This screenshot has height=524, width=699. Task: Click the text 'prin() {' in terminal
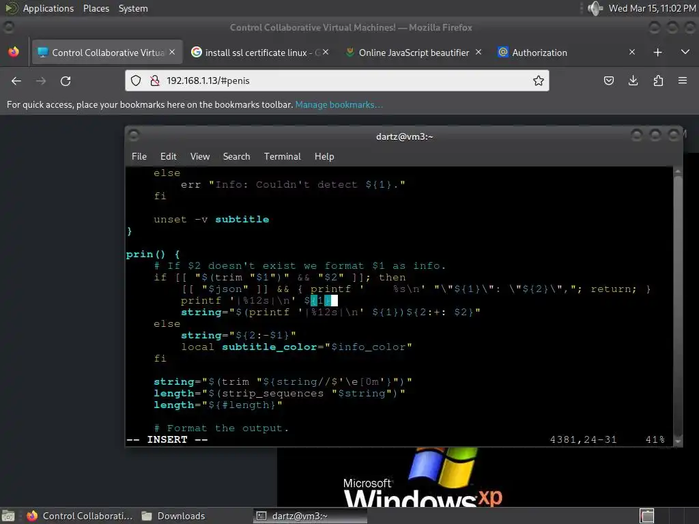coord(153,254)
